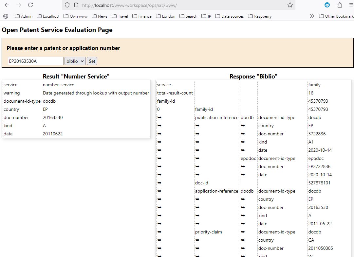Click the shield tracking protection icon

pyautogui.click(x=67, y=5)
